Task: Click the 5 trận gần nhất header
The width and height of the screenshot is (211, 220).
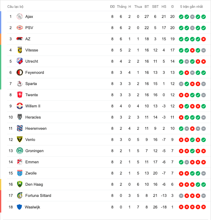Action: click(x=192, y=7)
